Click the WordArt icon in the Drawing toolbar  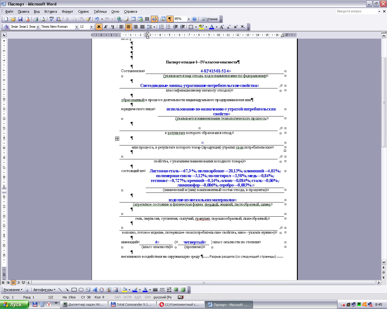click(95, 290)
